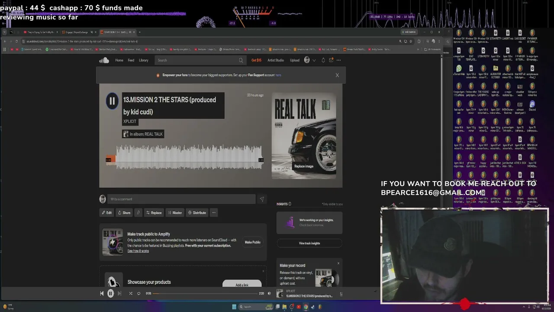Go to the Feed page

pyautogui.click(x=131, y=60)
